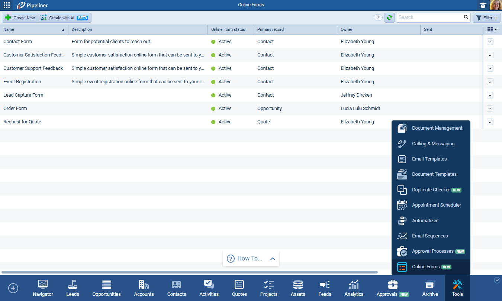Click the Pipeliner logo
The height and width of the screenshot is (301, 502).
pos(32,5)
